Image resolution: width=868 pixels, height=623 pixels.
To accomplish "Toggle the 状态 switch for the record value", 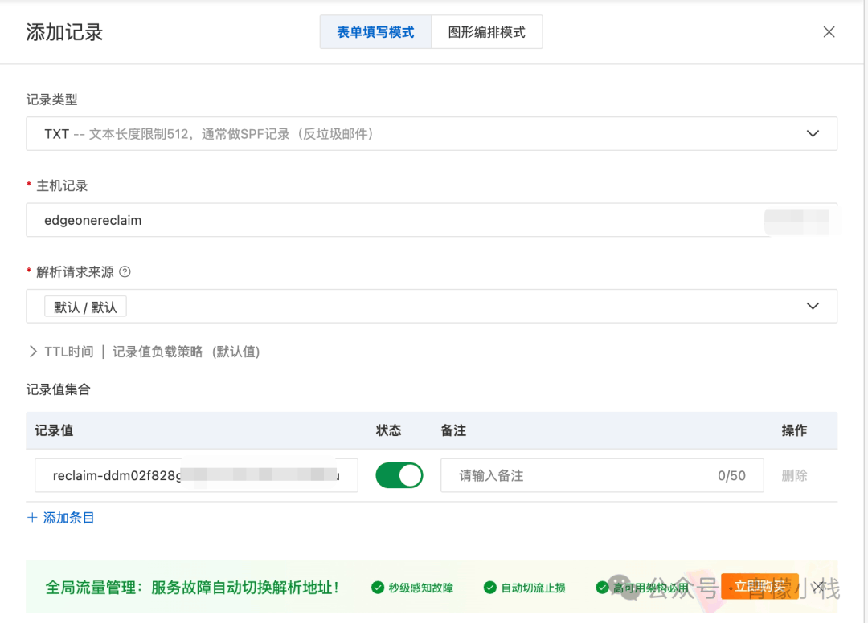I will 399,475.
